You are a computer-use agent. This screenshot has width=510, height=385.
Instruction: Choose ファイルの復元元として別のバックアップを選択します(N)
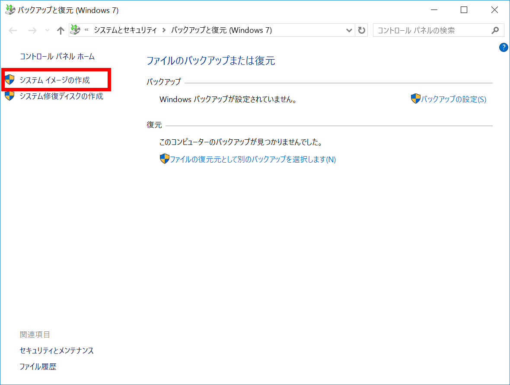tap(253, 160)
